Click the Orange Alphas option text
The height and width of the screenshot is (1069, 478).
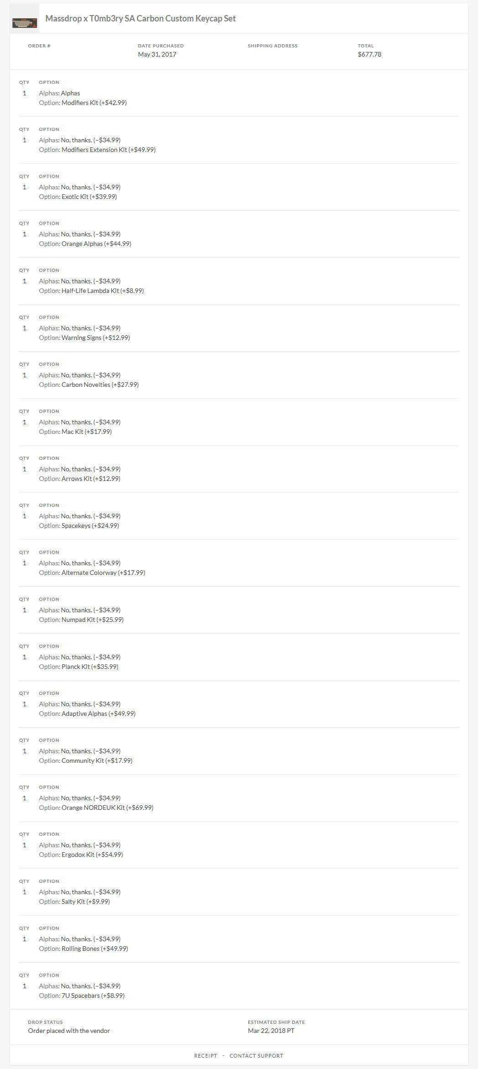[x=85, y=244]
